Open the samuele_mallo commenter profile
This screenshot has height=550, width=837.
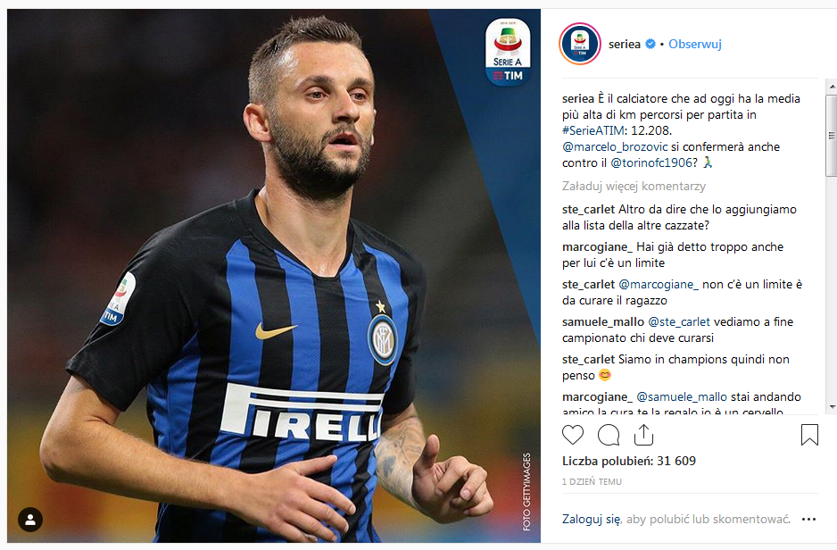pyautogui.click(x=602, y=322)
